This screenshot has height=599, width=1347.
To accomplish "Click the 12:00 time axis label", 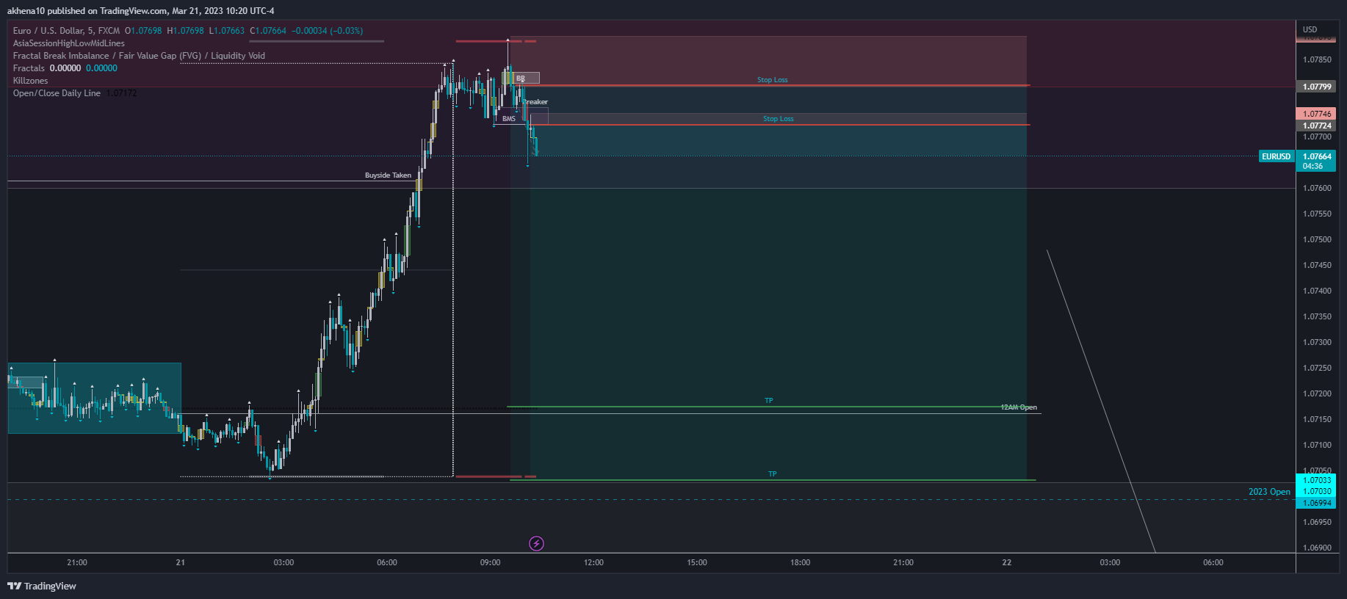I will (x=593, y=562).
